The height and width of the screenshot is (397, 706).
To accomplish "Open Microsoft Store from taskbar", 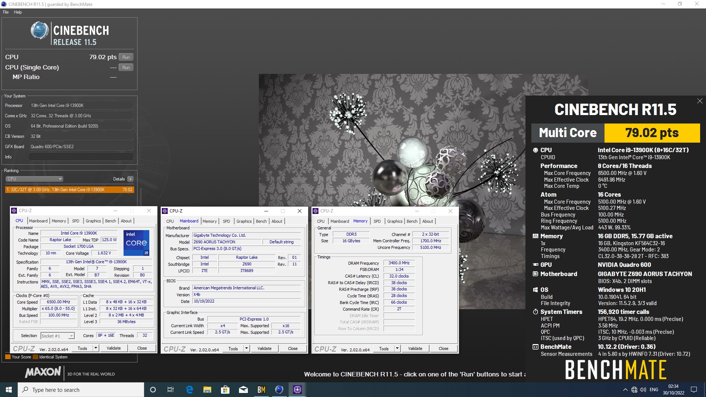I will 225,390.
